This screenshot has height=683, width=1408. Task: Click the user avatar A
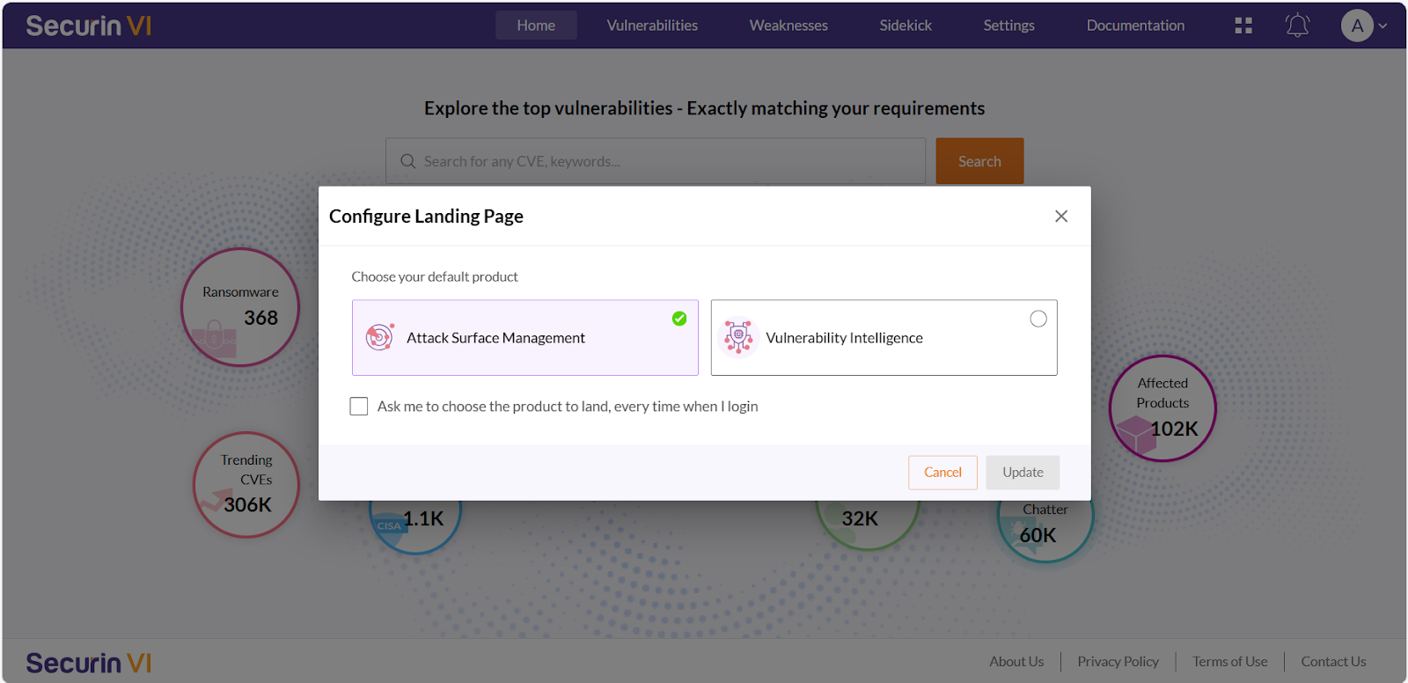click(x=1357, y=26)
